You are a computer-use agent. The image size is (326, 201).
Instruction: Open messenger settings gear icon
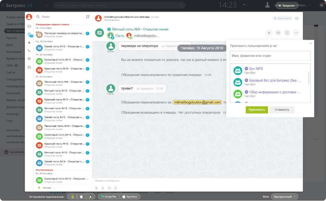(29, 59)
